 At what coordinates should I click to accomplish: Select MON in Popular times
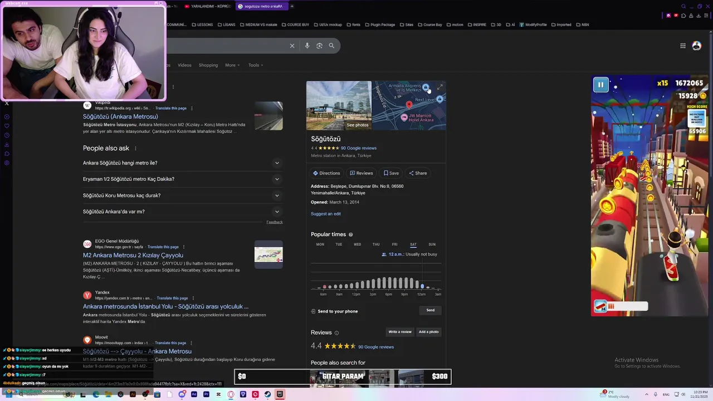point(320,244)
